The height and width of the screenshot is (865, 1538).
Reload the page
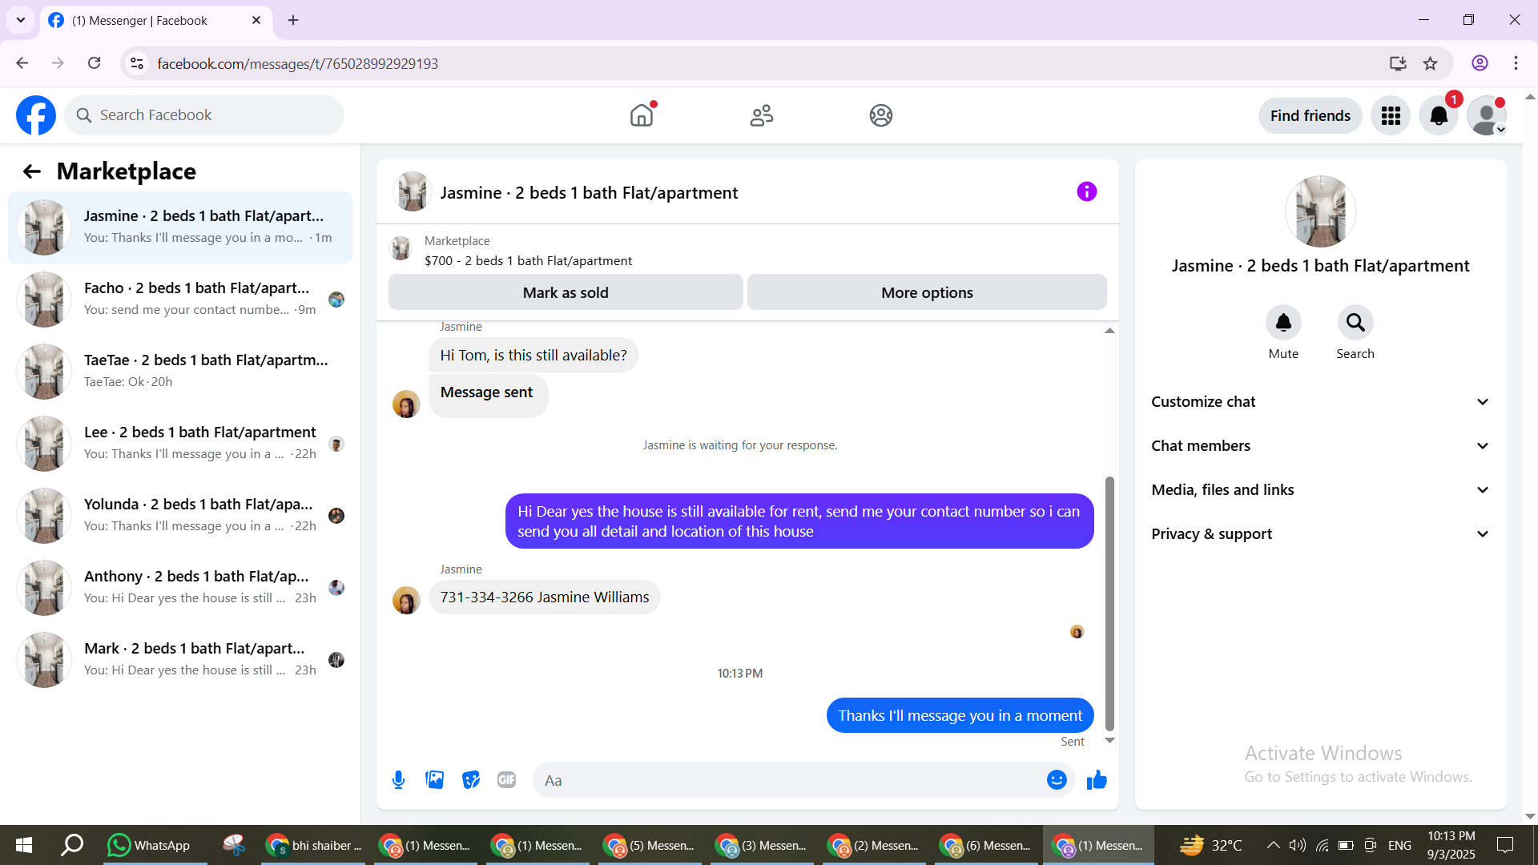[95, 63]
